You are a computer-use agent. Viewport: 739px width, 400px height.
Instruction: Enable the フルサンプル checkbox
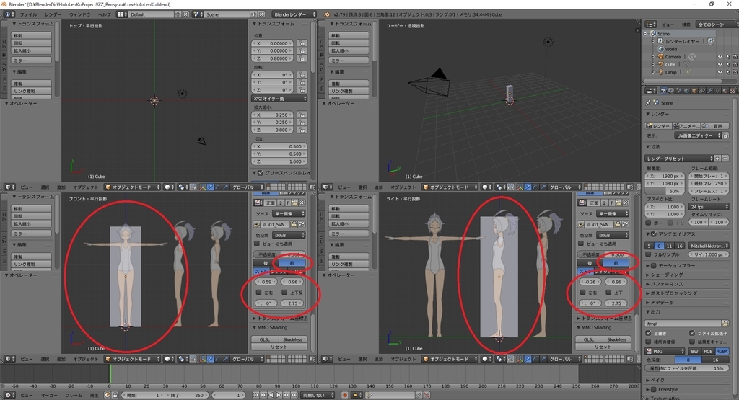click(649, 254)
